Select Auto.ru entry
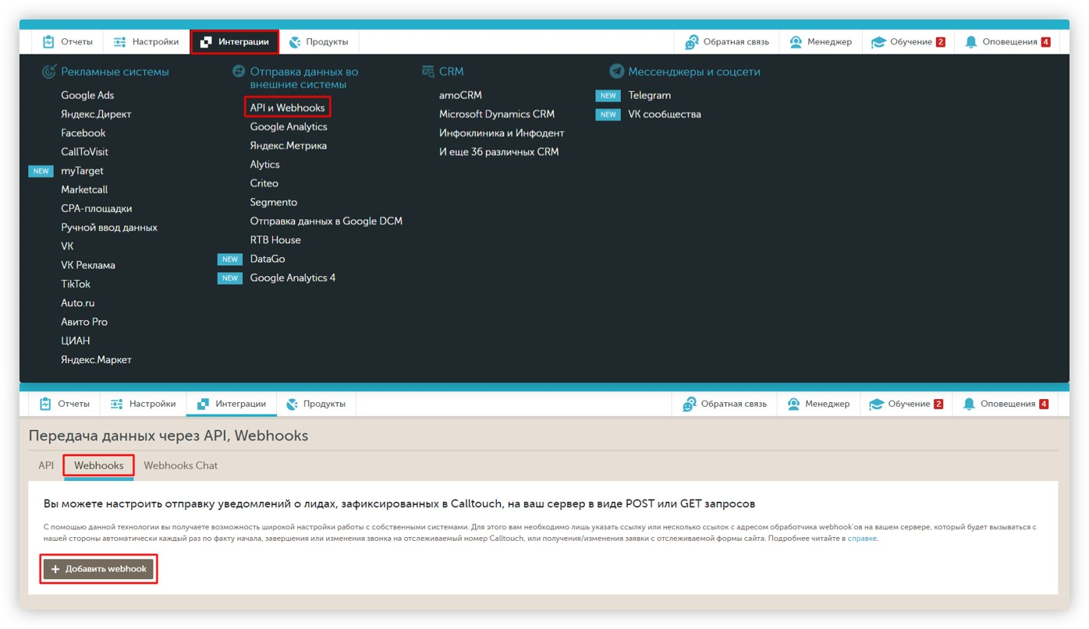 click(77, 302)
